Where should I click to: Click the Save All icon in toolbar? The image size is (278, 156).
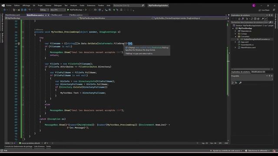(x=25, y=10)
